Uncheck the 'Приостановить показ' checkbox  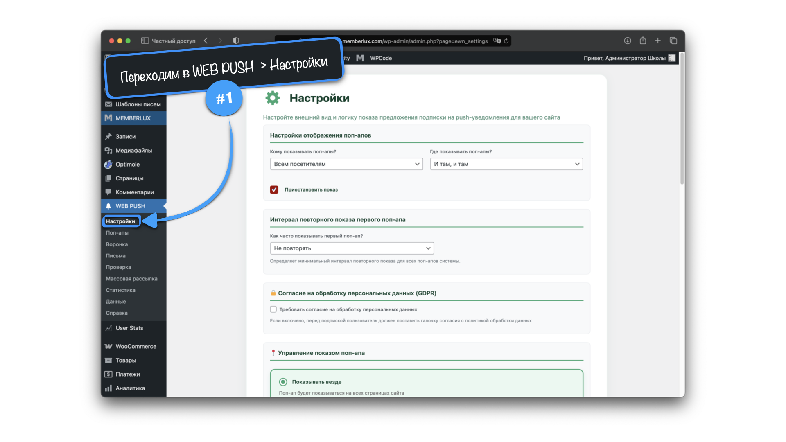tap(274, 189)
